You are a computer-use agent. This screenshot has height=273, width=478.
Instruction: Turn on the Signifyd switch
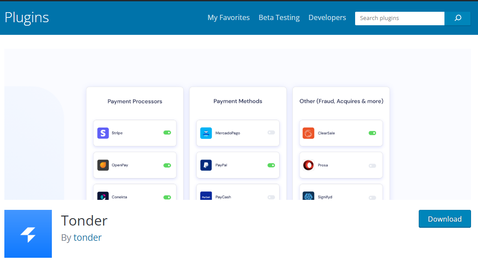(x=372, y=198)
